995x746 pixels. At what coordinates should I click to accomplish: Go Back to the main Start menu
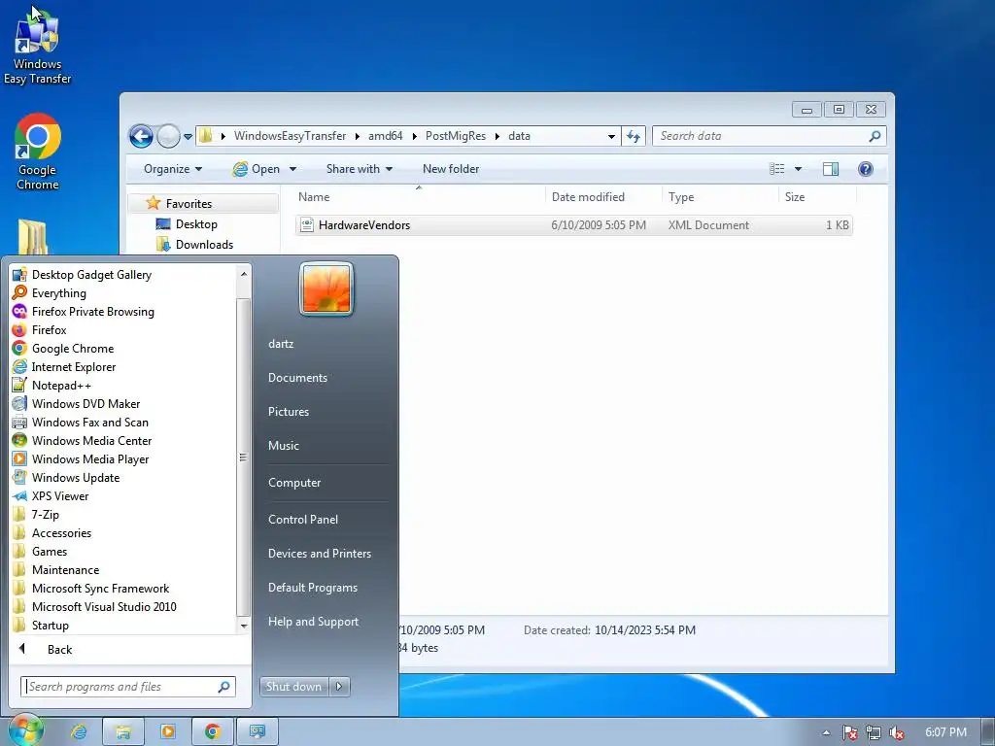(x=59, y=649)
